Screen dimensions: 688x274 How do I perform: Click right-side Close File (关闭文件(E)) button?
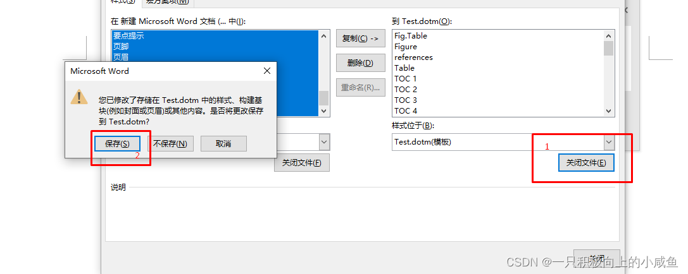coord(586,163)
